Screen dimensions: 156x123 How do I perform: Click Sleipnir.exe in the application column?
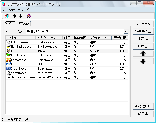click(x=45, y=69)
